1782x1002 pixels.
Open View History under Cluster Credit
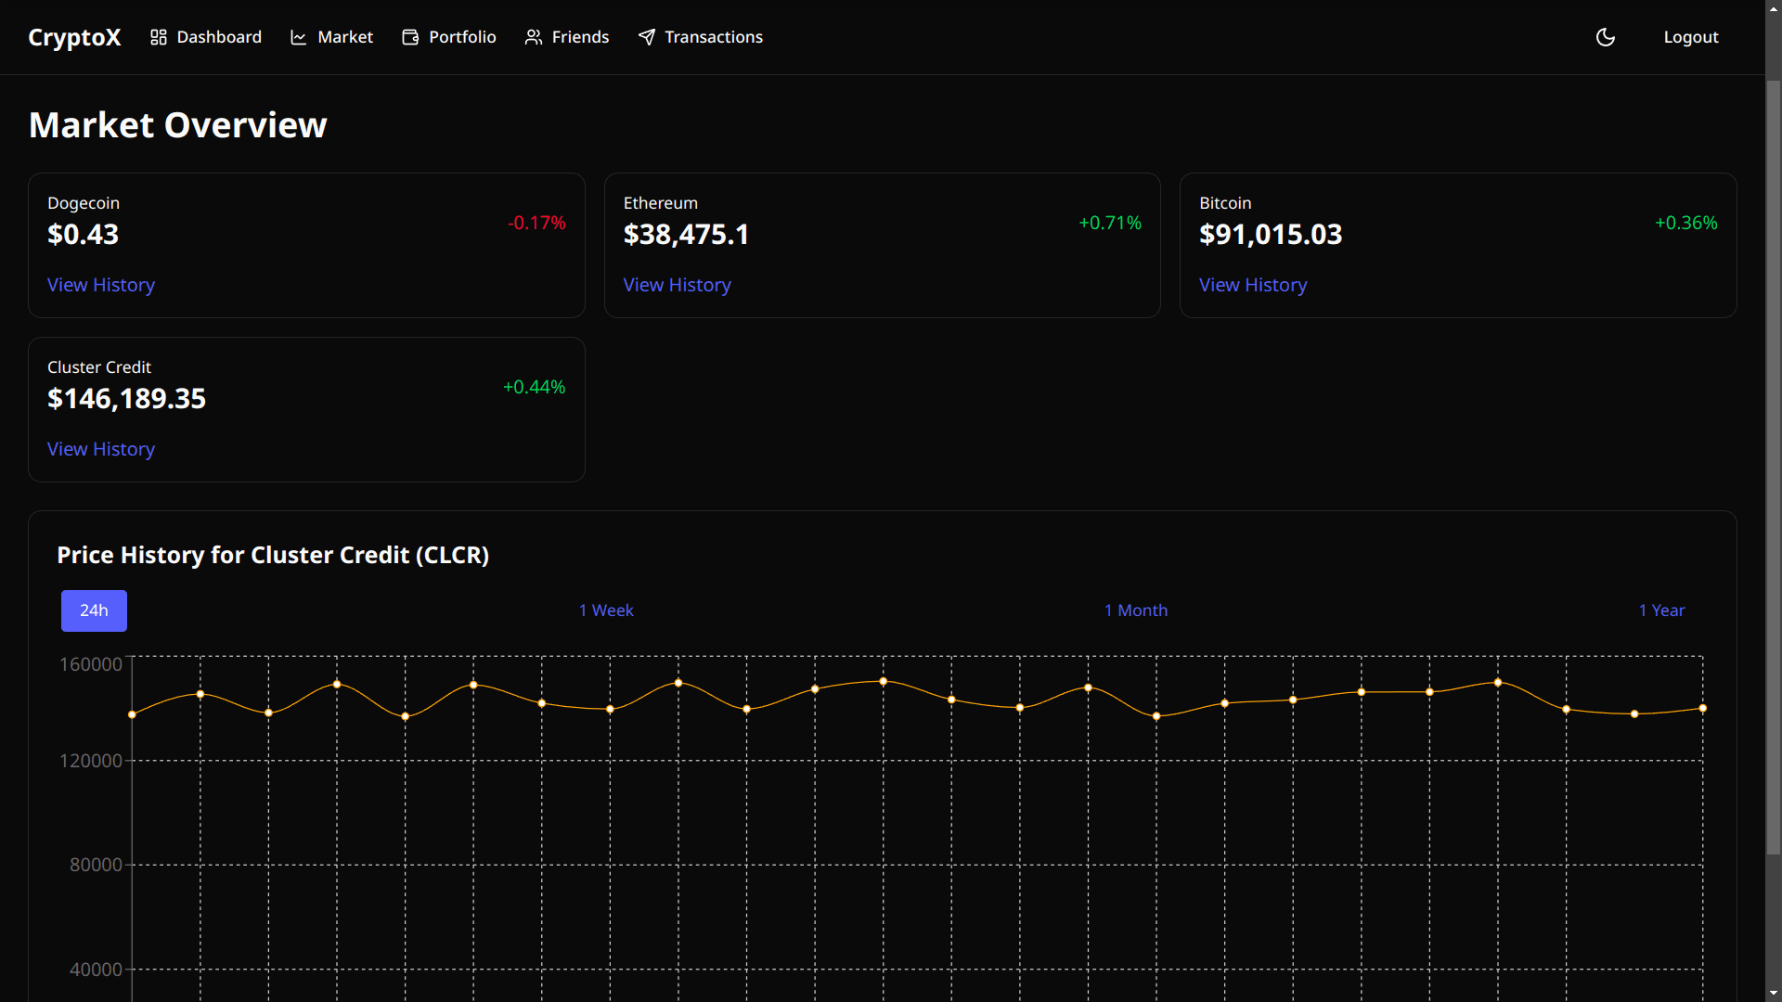click(x=100, y=449)
